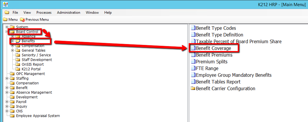Image resolution: width=308 pixels, height=122 pixels.
Task: Select Employee Appraisal System tree item
Action: [x=38, y=116]
